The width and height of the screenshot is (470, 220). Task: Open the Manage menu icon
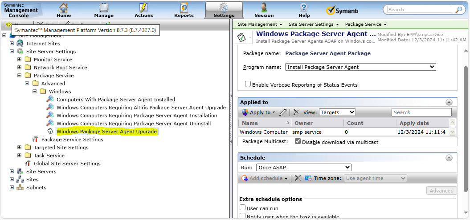tap(104, 8)
